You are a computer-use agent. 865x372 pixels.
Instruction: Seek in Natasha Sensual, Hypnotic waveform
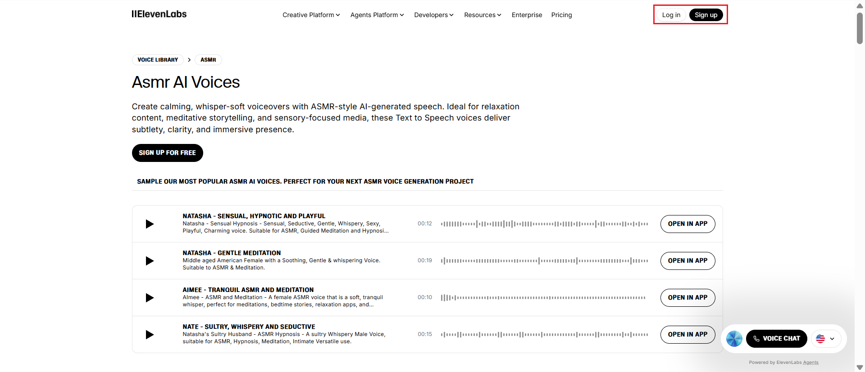pyautogui.click(x=544, y=224)
